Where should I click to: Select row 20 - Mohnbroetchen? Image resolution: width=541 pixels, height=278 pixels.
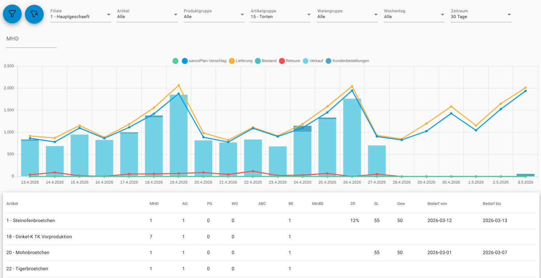(x=271, y=253)
